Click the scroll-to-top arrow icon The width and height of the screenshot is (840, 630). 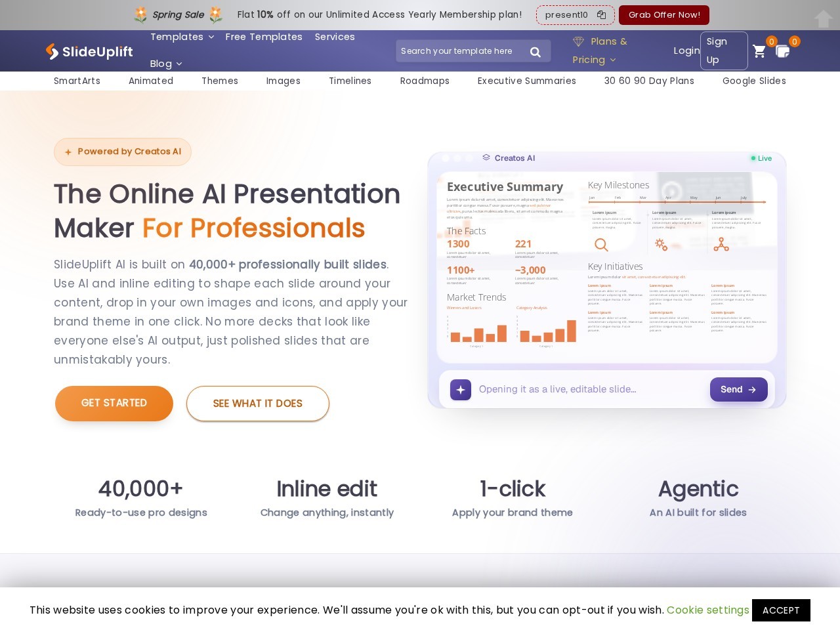click(824, 19)
